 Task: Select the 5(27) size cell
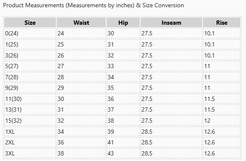[x=30, y=66]
